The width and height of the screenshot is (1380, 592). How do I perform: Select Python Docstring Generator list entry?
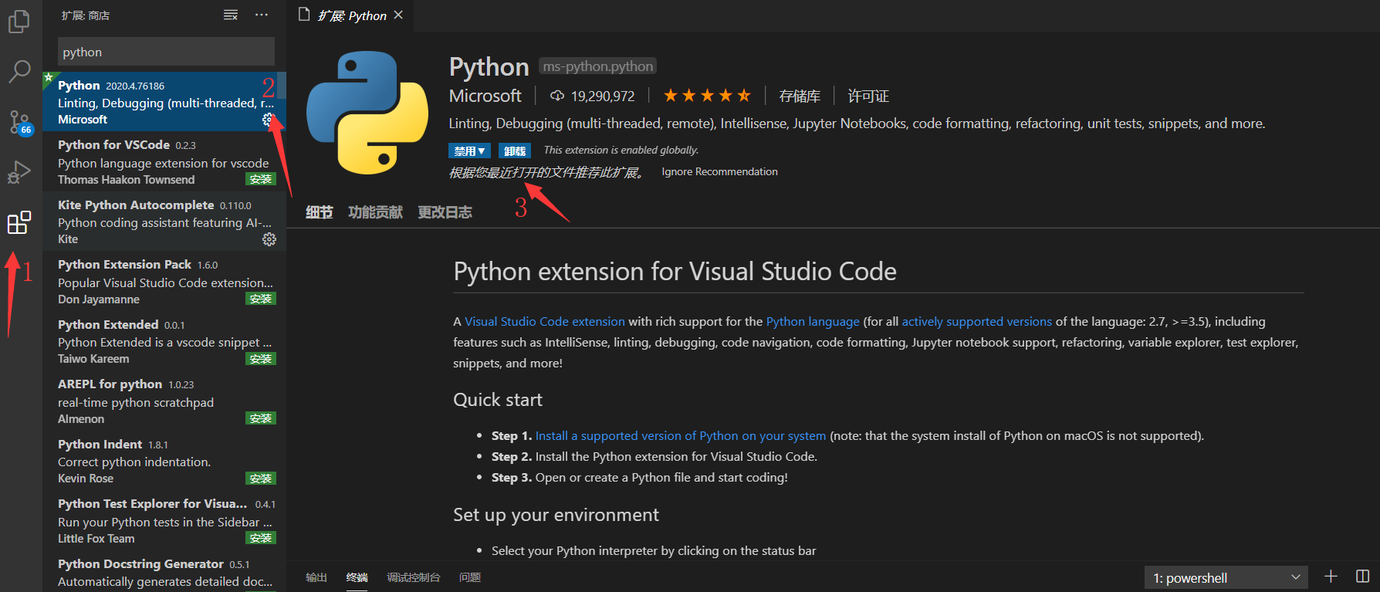point(164,573)
